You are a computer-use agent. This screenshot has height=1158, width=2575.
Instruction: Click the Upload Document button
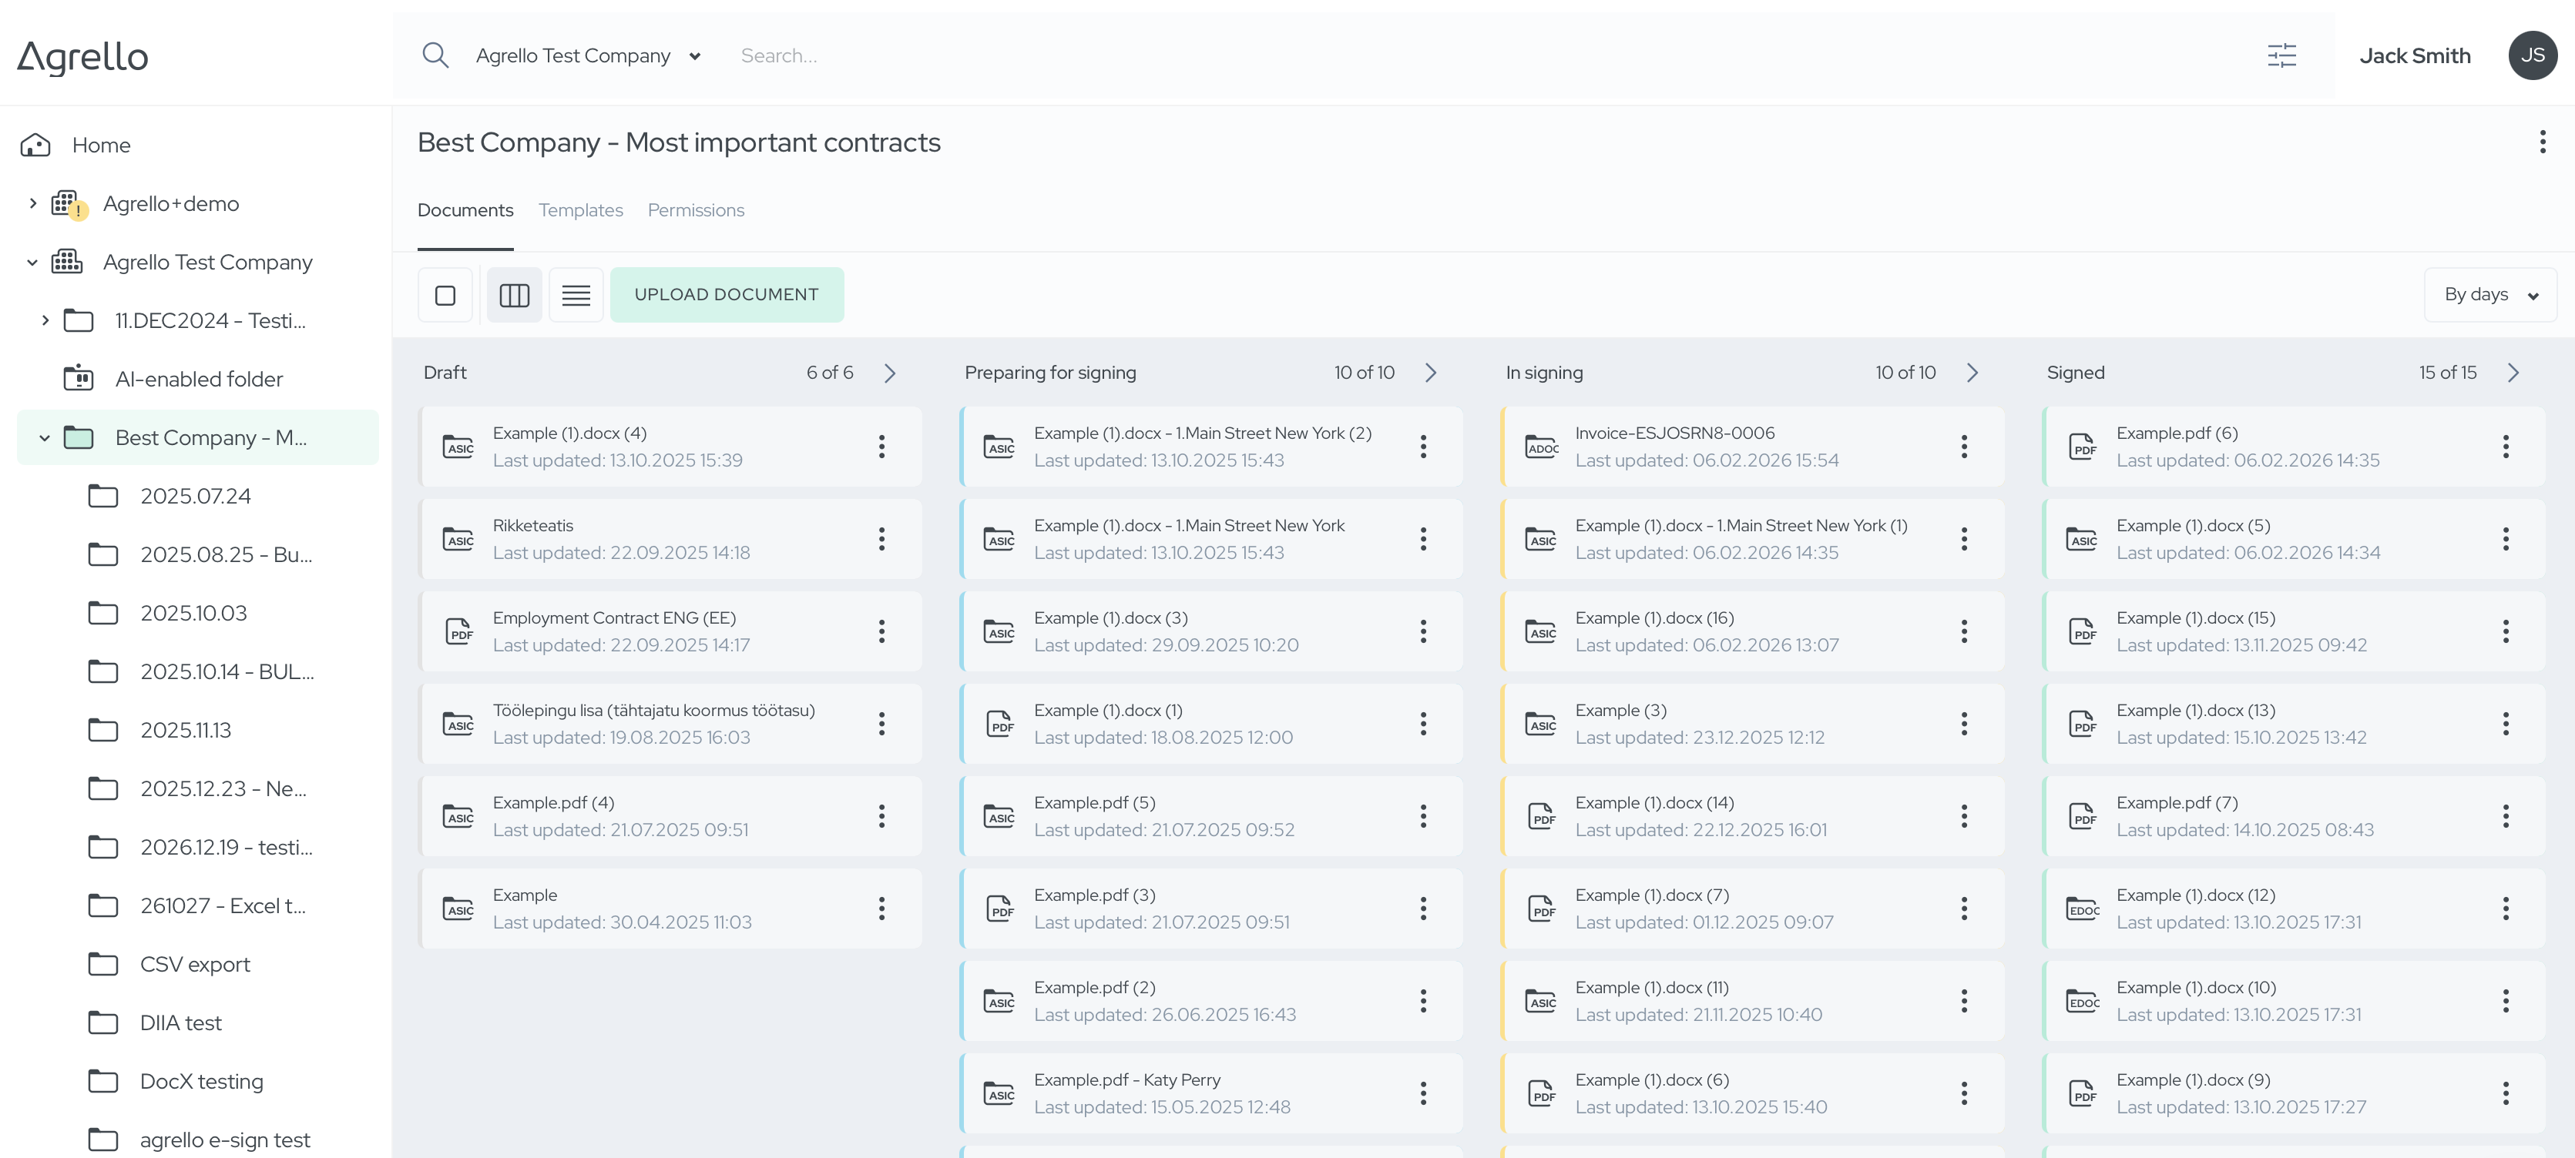pos(727,294)
